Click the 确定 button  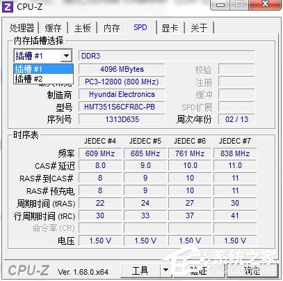tap(252, 271)
